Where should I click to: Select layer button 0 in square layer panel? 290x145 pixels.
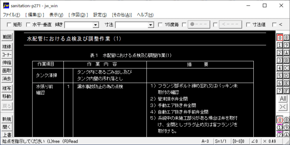click(x=280, y=38)
